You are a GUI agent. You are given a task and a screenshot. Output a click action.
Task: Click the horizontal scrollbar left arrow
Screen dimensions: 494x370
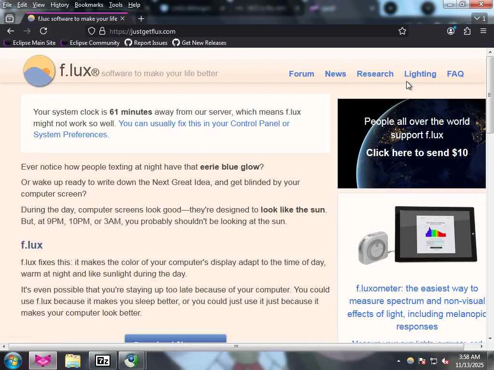pyautogui.click(x=3, y=346)
